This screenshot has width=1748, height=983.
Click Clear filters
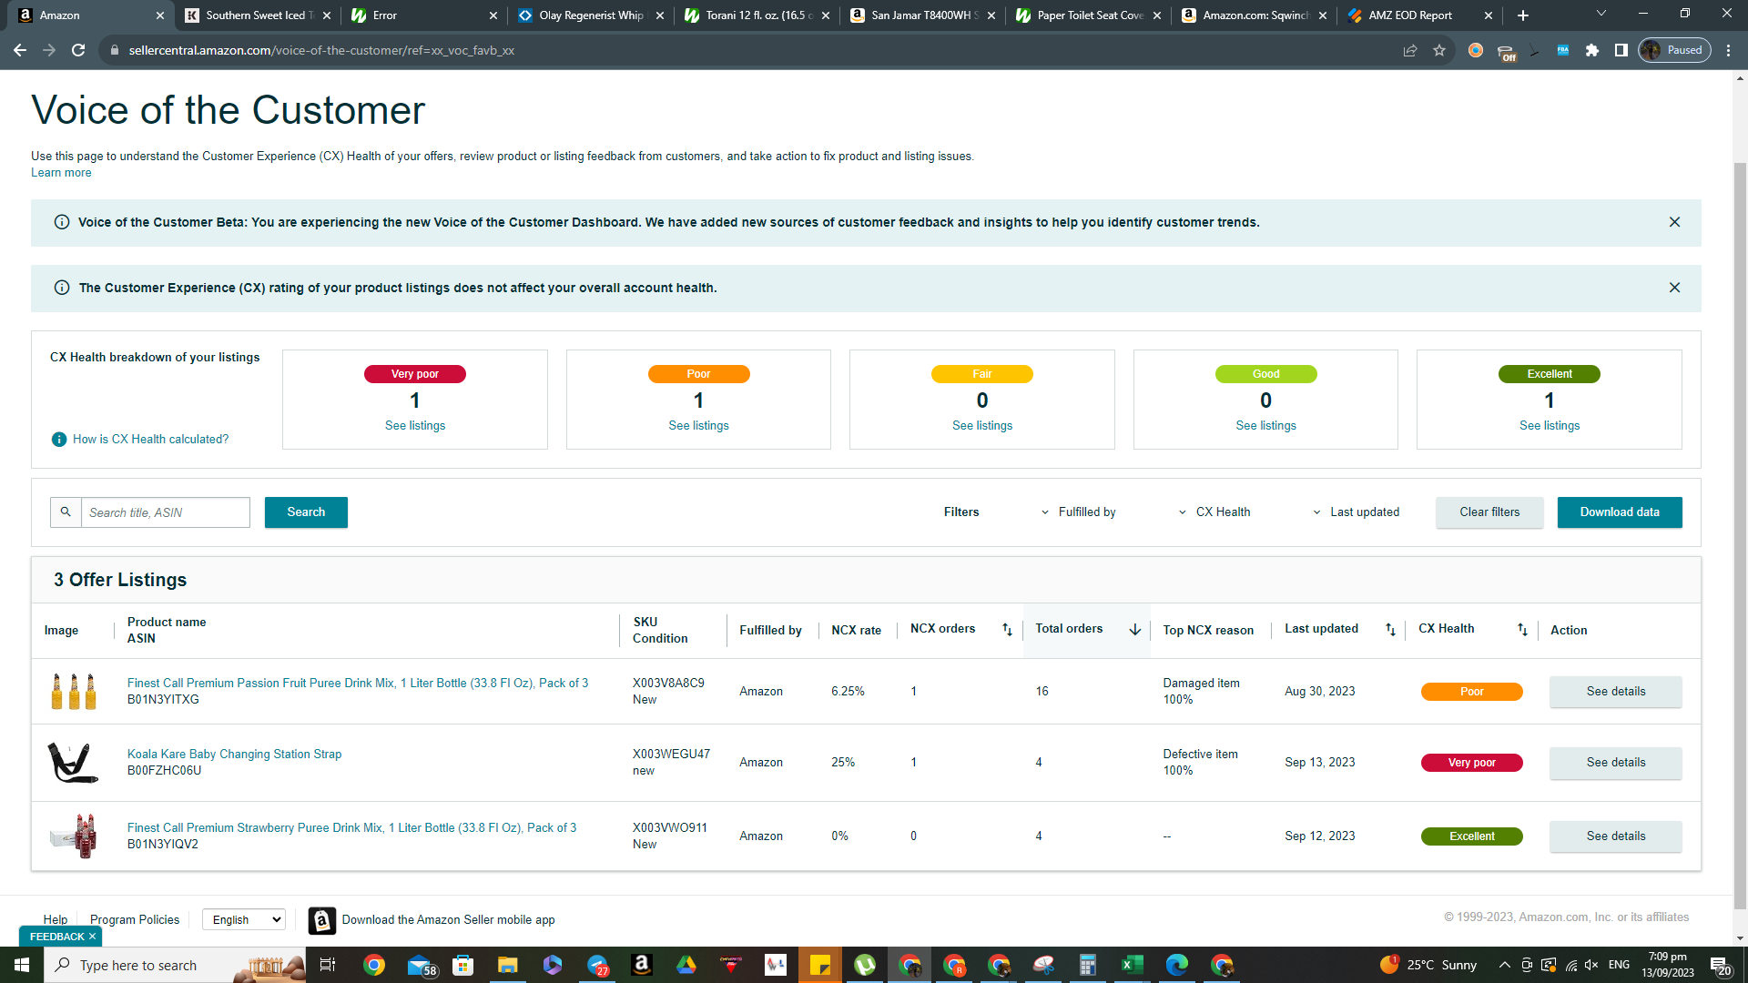1489,512
